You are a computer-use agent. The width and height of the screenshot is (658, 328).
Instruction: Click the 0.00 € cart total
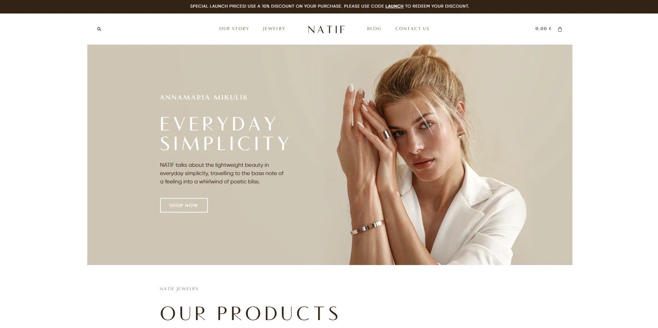543,29
